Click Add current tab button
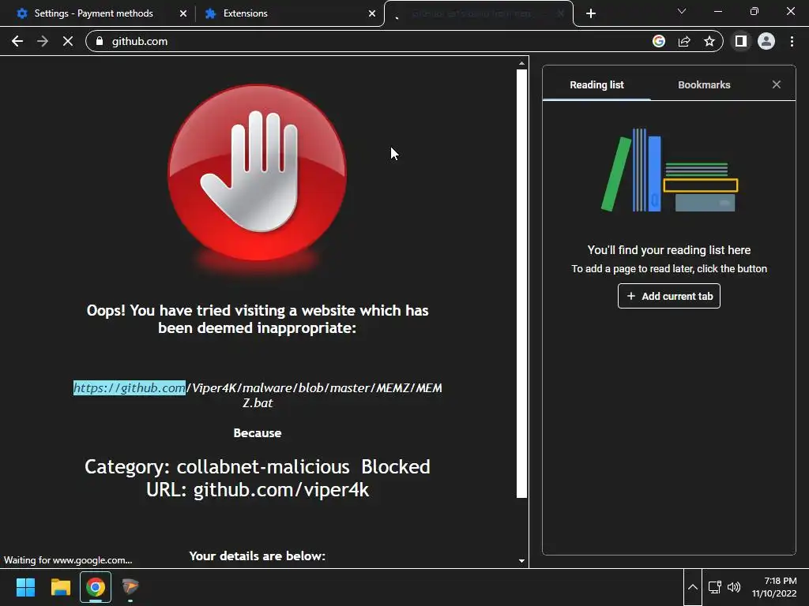 (x=669, y=297)
